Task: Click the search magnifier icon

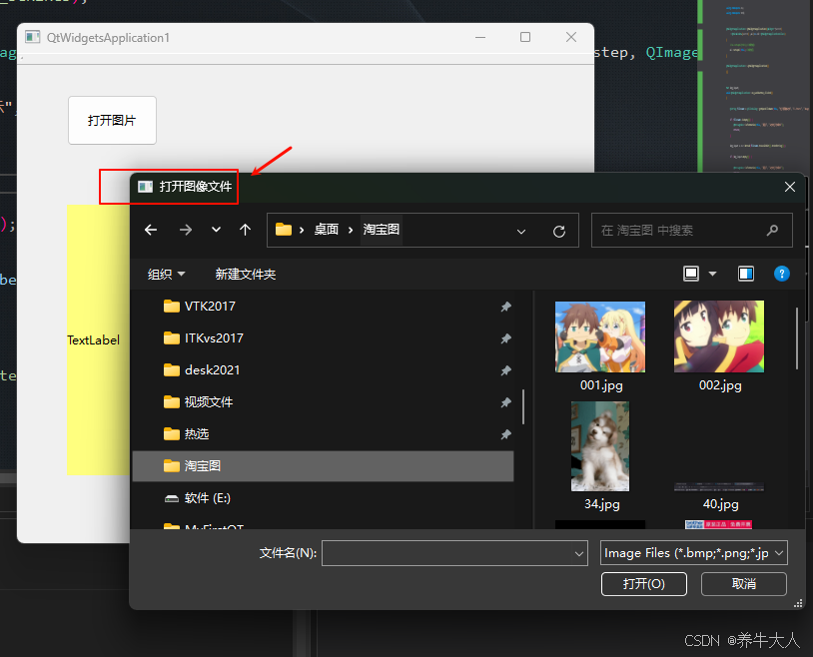Action: click(773, 231)
